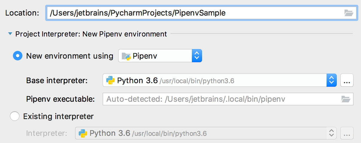Open the existing Interpreter dropdown arrows
Screen dimensions: 361x143
[331, 133]
